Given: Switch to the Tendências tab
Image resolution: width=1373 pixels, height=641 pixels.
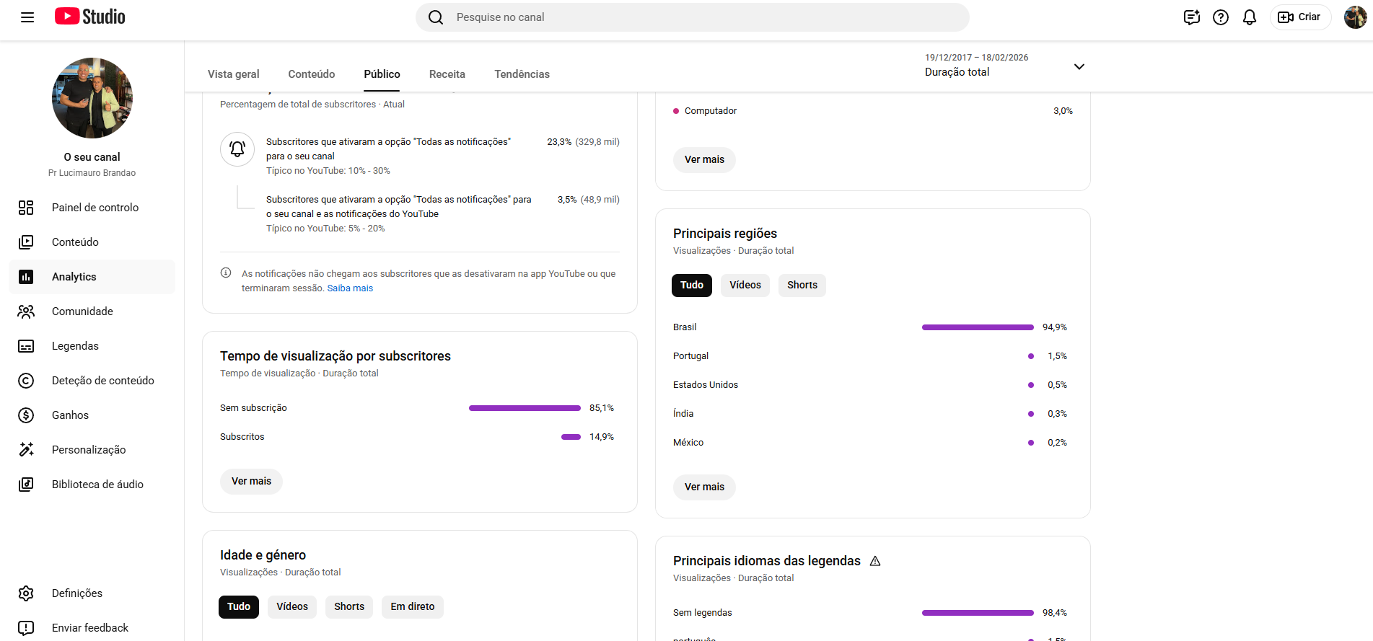Looking at the screenshot, I should coord(522,74).
